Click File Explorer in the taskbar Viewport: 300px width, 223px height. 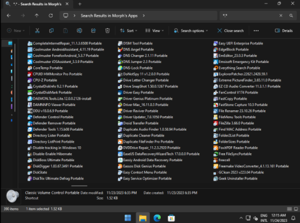tap(143, 218)
